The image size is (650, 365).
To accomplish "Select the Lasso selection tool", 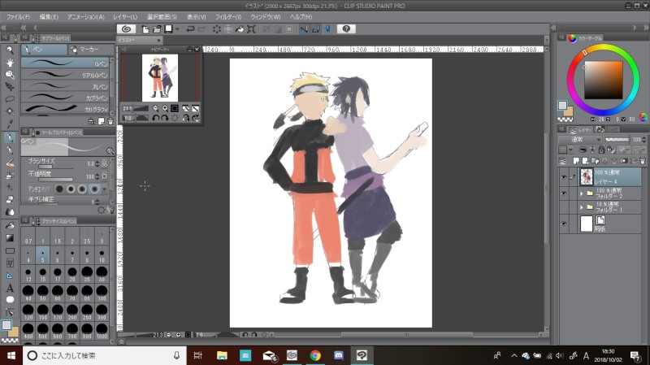I will (x=10, y=98).
